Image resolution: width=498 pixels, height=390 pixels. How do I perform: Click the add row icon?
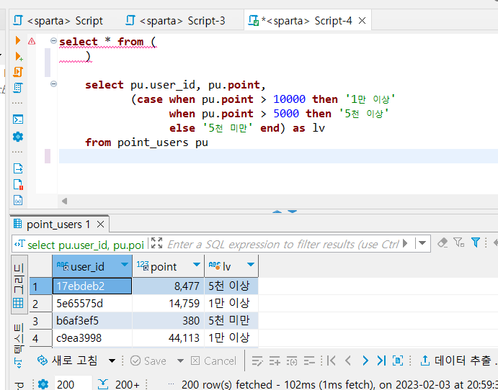(x=275, y=360)
